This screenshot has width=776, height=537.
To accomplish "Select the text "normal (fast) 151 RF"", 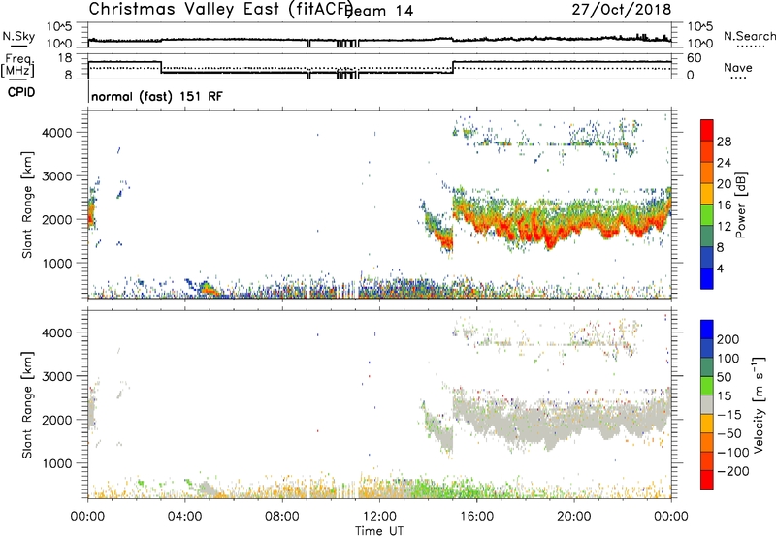I will tap(157, 96).
